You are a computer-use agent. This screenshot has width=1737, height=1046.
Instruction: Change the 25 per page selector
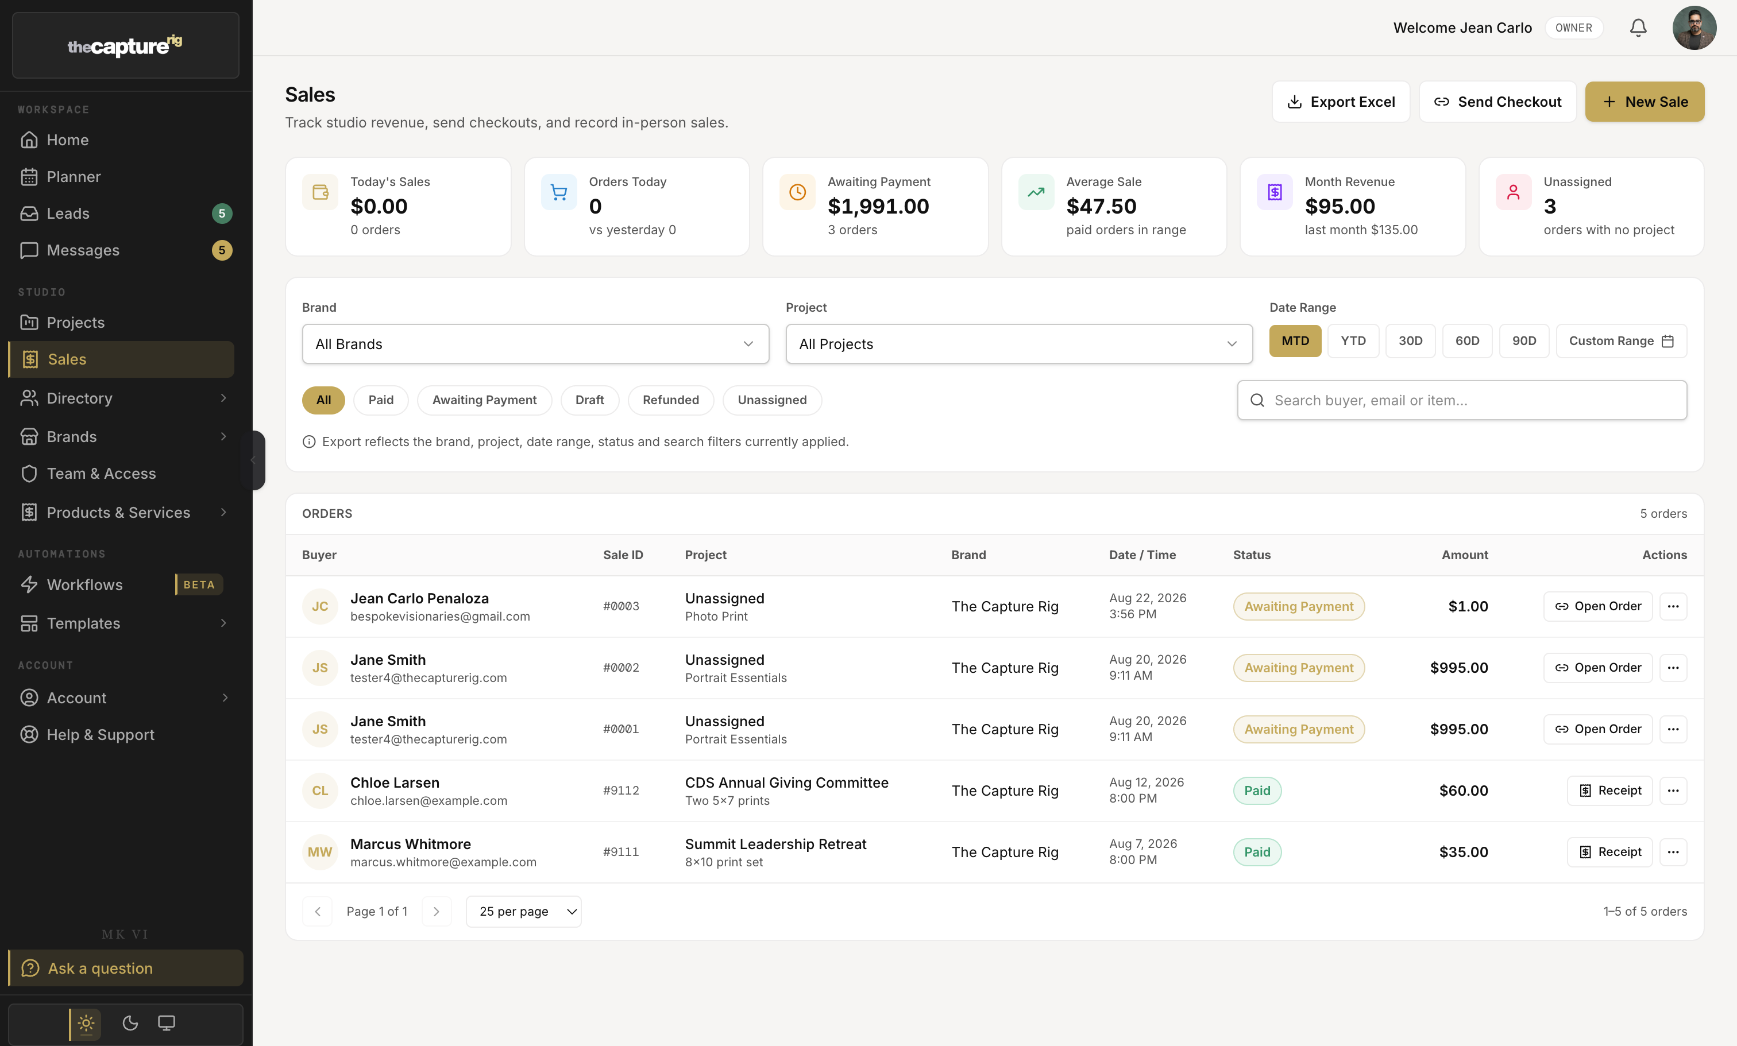point(524,912)
